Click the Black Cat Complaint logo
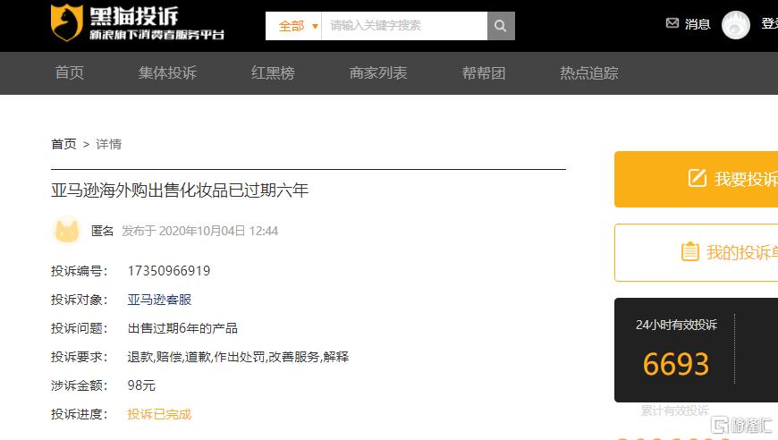 pyautogui.click(x=138, y=24)
